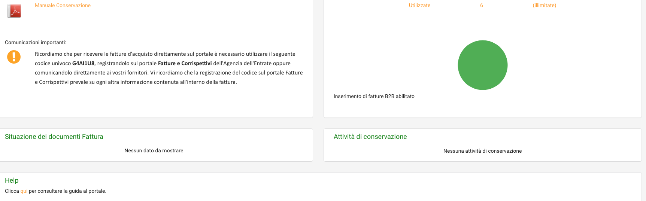Click the first bold "Fatture e Corrispettivi" text
Image resolution: width=646 pixels, height=201 pixels.
(185, 64)
